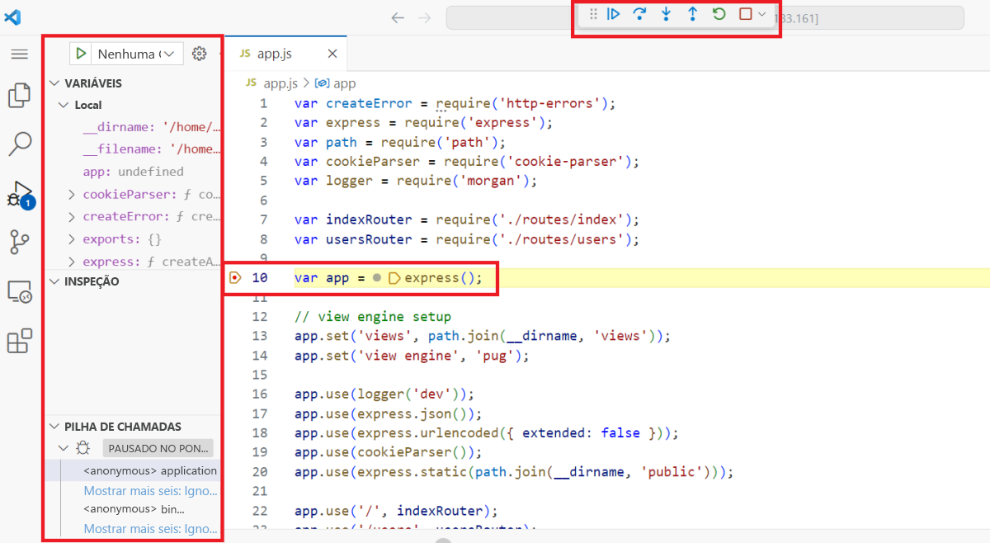Click the VS Code logo icon
Viewport: 990px width, 543px height.
click(x=12, y=17)
